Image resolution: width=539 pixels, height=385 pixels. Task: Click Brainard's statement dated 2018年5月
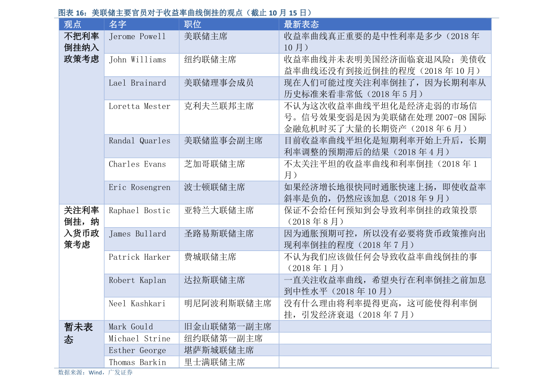click(385, 89)
